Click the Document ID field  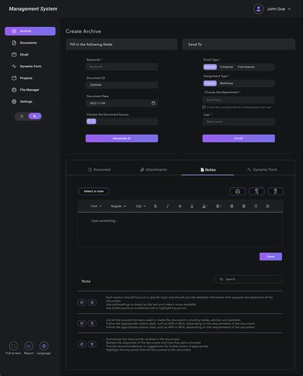coord(122,85)
